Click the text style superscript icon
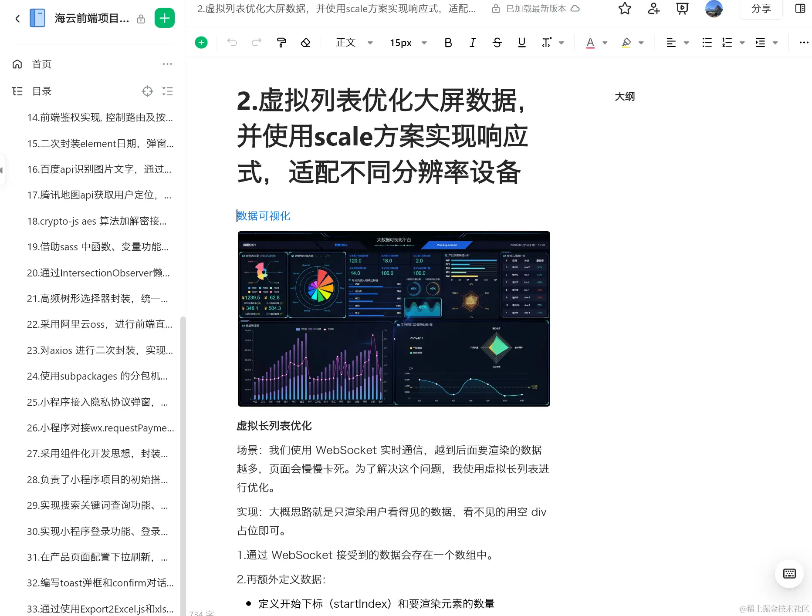 [546, 43]
